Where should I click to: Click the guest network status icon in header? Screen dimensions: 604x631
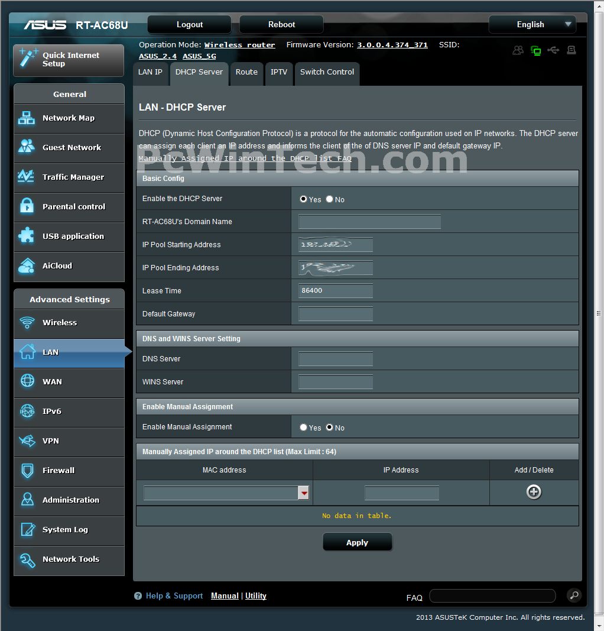point(518,50)
